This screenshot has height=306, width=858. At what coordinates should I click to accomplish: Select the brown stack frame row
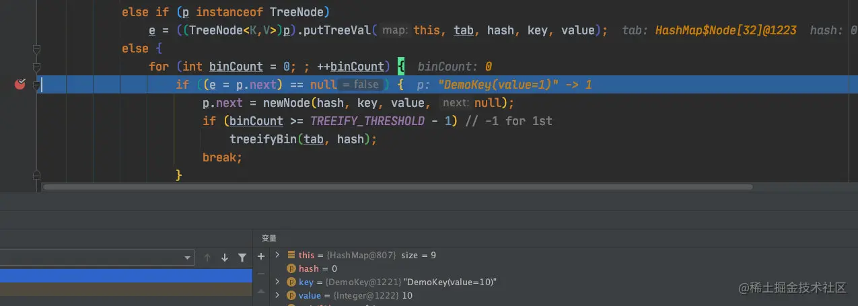coord(125,289)
